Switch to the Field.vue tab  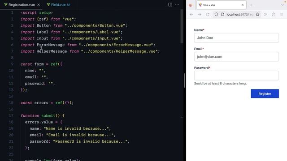[x=58, y=5]
